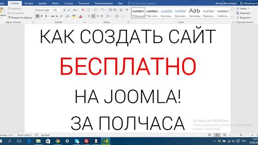Viewport: 258px width, 145px height.
Task: Click the Cut (Вырезать) scissors icon
Action: point(9,8)
